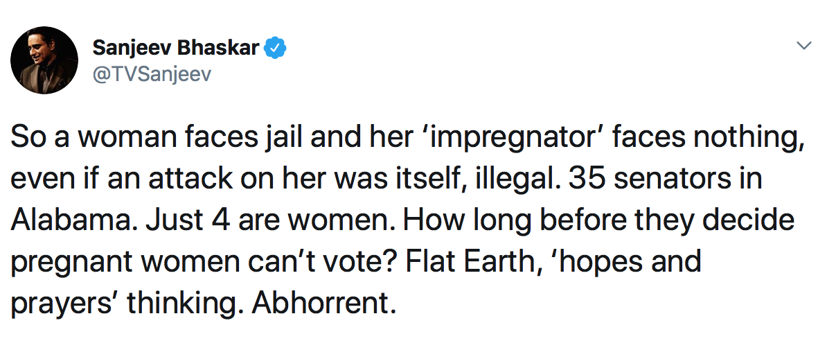Click the word 'decide' ending the third line
This screenshot has height=359, width=827.
(745, 219)
